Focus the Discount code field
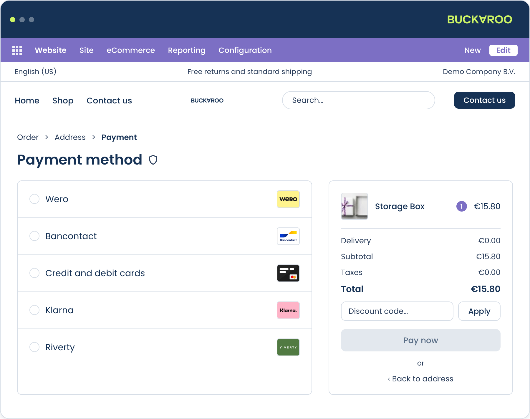 (397, 311)
